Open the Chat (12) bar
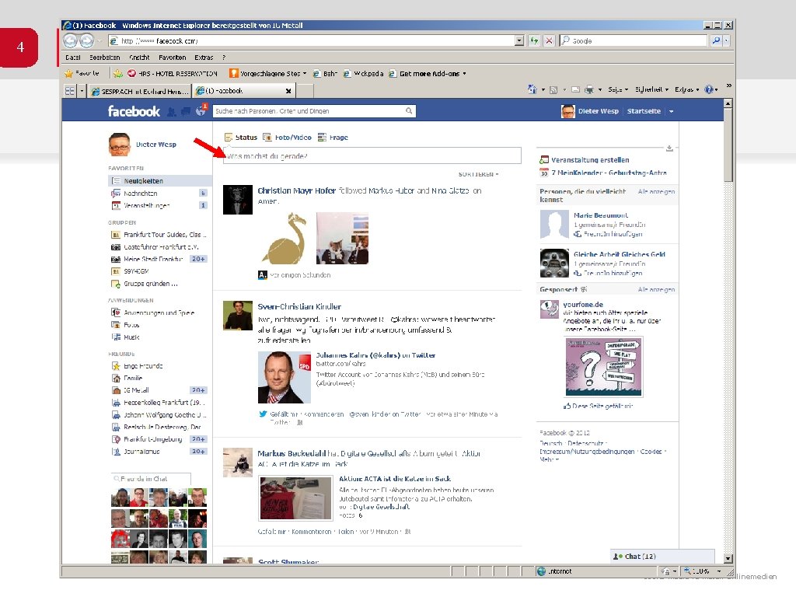 pyautogui.click(x=662, y=557)
